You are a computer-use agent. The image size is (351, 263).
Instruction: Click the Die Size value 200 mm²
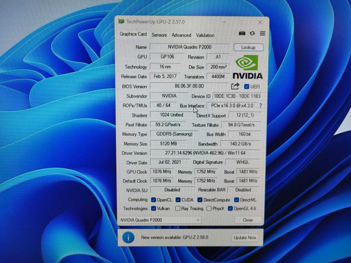(x=218, y=67)
